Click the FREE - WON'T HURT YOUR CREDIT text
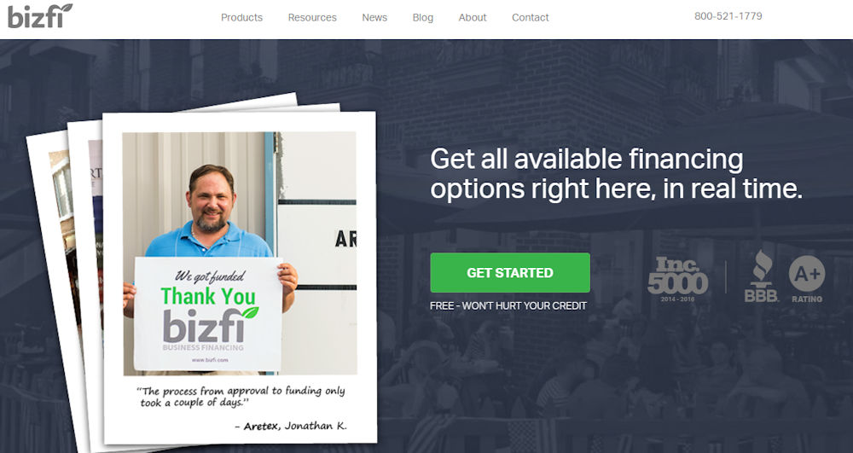The height and width of the screenshot is (453, 853). [x=508, y=305]
